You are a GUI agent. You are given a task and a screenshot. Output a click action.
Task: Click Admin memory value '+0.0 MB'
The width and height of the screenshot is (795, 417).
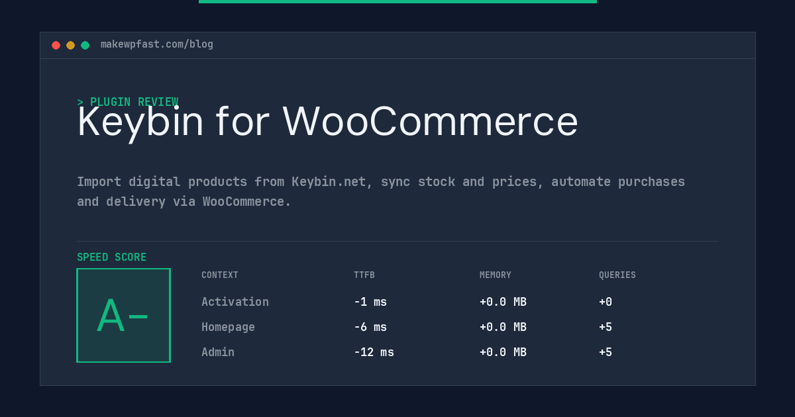tap(503, 352)
